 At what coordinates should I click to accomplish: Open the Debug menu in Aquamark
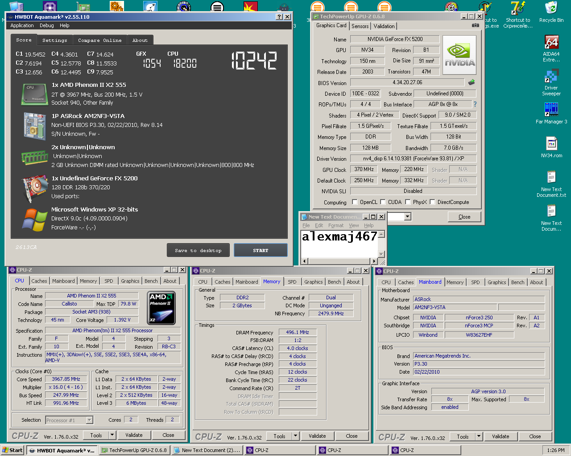pyautogui.click(x=47, y=25)
